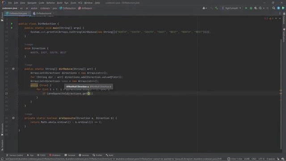This screenshot has width=286, height=161.
Task: Open the Structure tool window sidebar
Action: click(x=2, y=145)
